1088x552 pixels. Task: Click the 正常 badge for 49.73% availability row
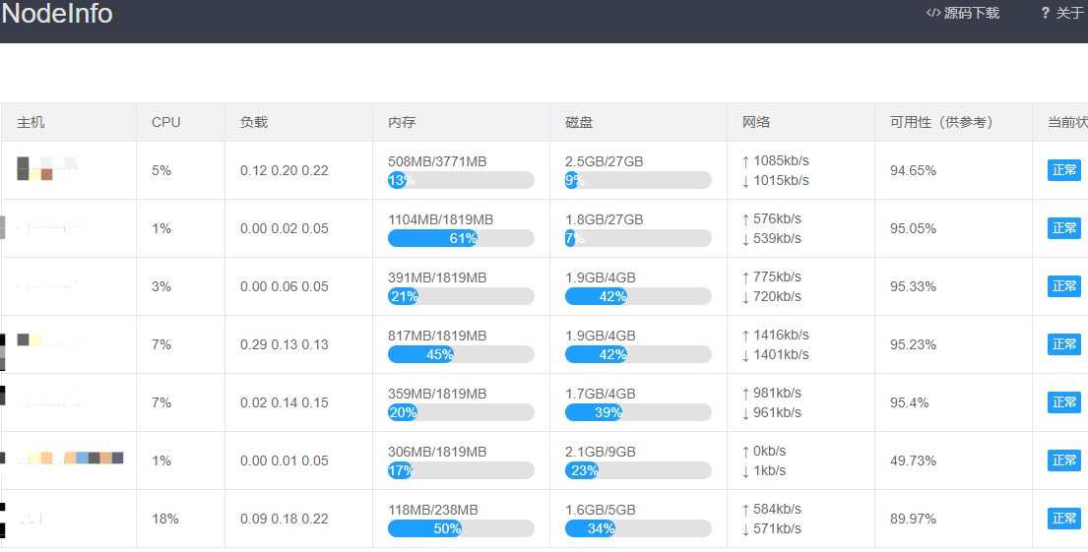(x=1064, y=460)
